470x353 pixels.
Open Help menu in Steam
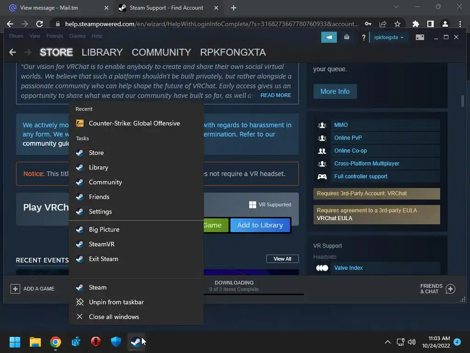[x=97, y=36]
